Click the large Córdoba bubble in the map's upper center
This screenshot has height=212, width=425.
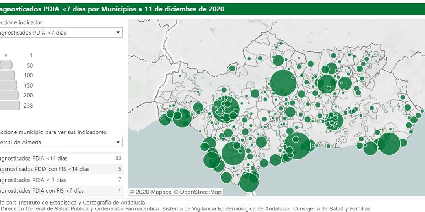283,83
